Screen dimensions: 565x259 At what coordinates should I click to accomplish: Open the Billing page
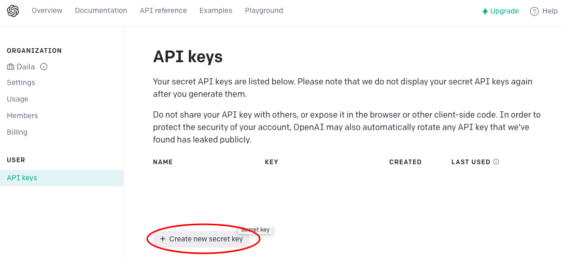click(x=17, y=133)
